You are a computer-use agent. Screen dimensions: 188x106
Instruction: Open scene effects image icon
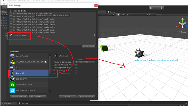tap(127, 15)
